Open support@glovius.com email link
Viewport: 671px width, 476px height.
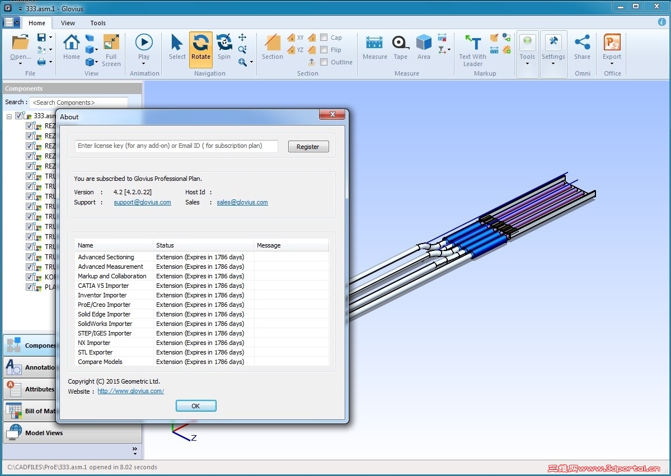pyautogui.click(x=143, y=203)
